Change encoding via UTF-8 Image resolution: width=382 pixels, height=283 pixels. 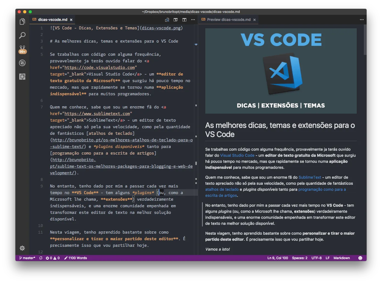pyautogui.click(x=317, y=258)
